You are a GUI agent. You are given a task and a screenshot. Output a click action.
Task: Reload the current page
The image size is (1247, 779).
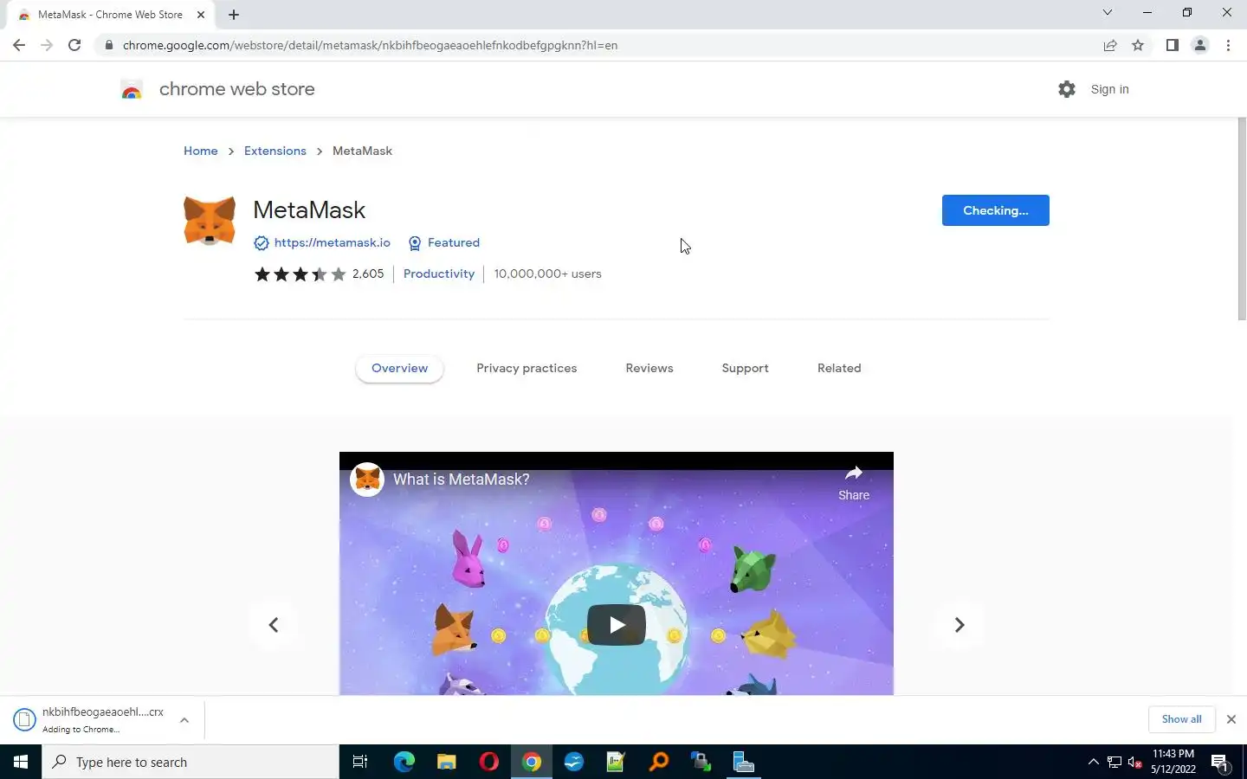[74, 45]
